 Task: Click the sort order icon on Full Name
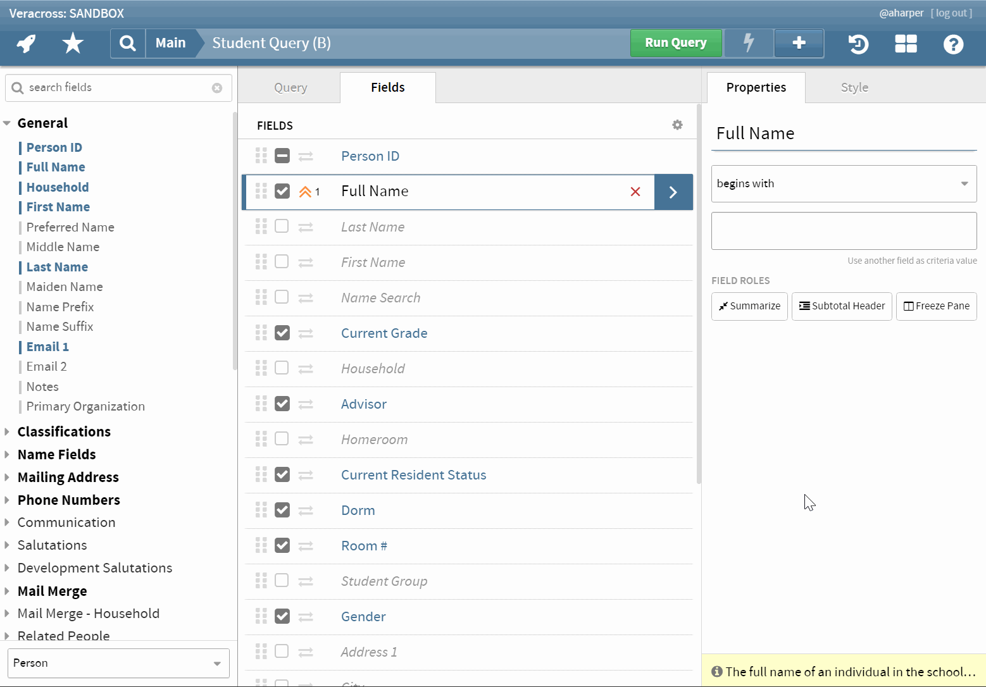[x=305, y=192]
